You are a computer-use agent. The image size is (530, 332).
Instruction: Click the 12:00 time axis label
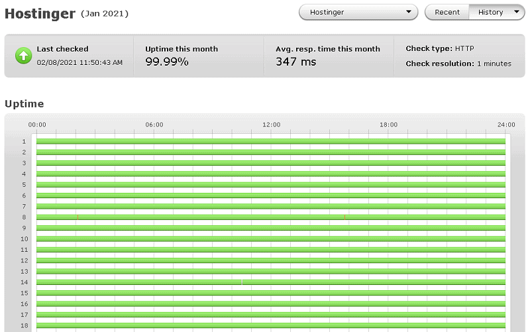[x=272, y=125]
